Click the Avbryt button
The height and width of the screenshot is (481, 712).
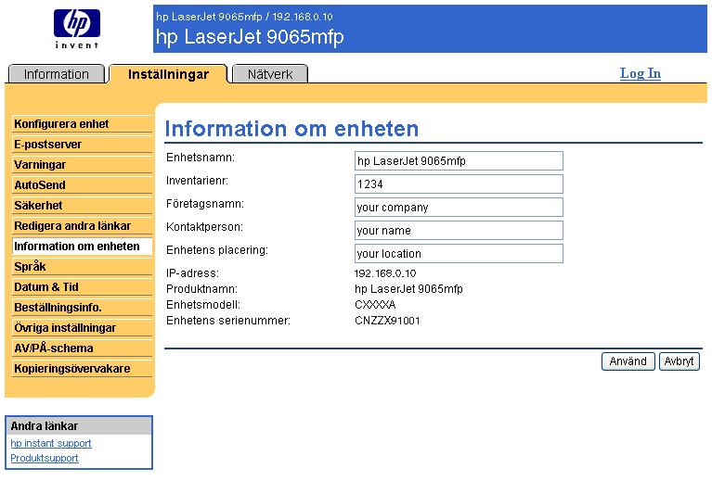click(x=679, y=361)
